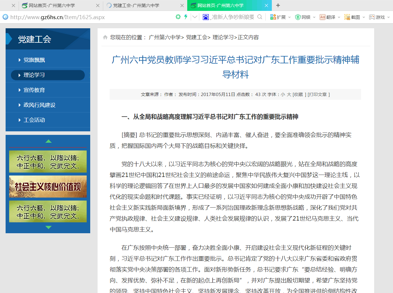This screenshot has width=393, height=293.
Task: Set font size to 小
Action: pos(283,95)
